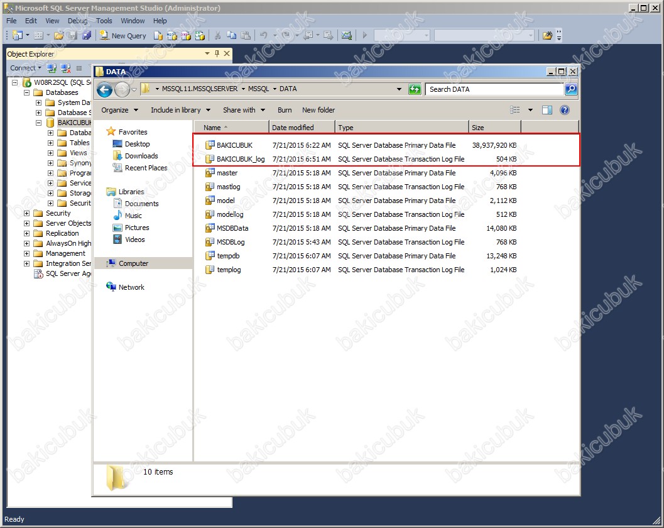Click the Analysis Services XMLA Query icon
Image resolution: width=664 pixels, height=528 pixels.
click(200, 36)
